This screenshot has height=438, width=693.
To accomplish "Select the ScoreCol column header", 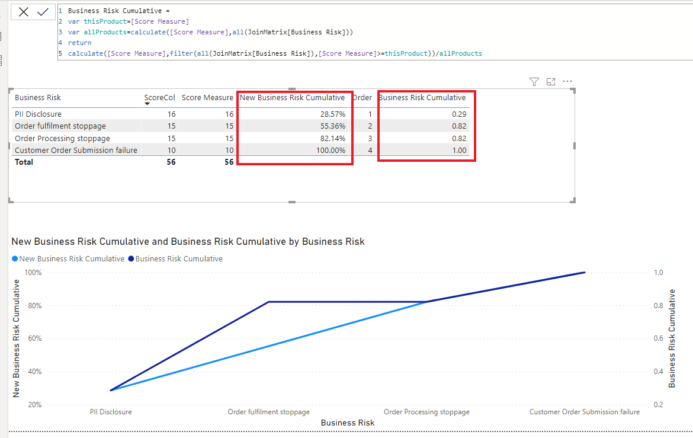I will 159,97.
